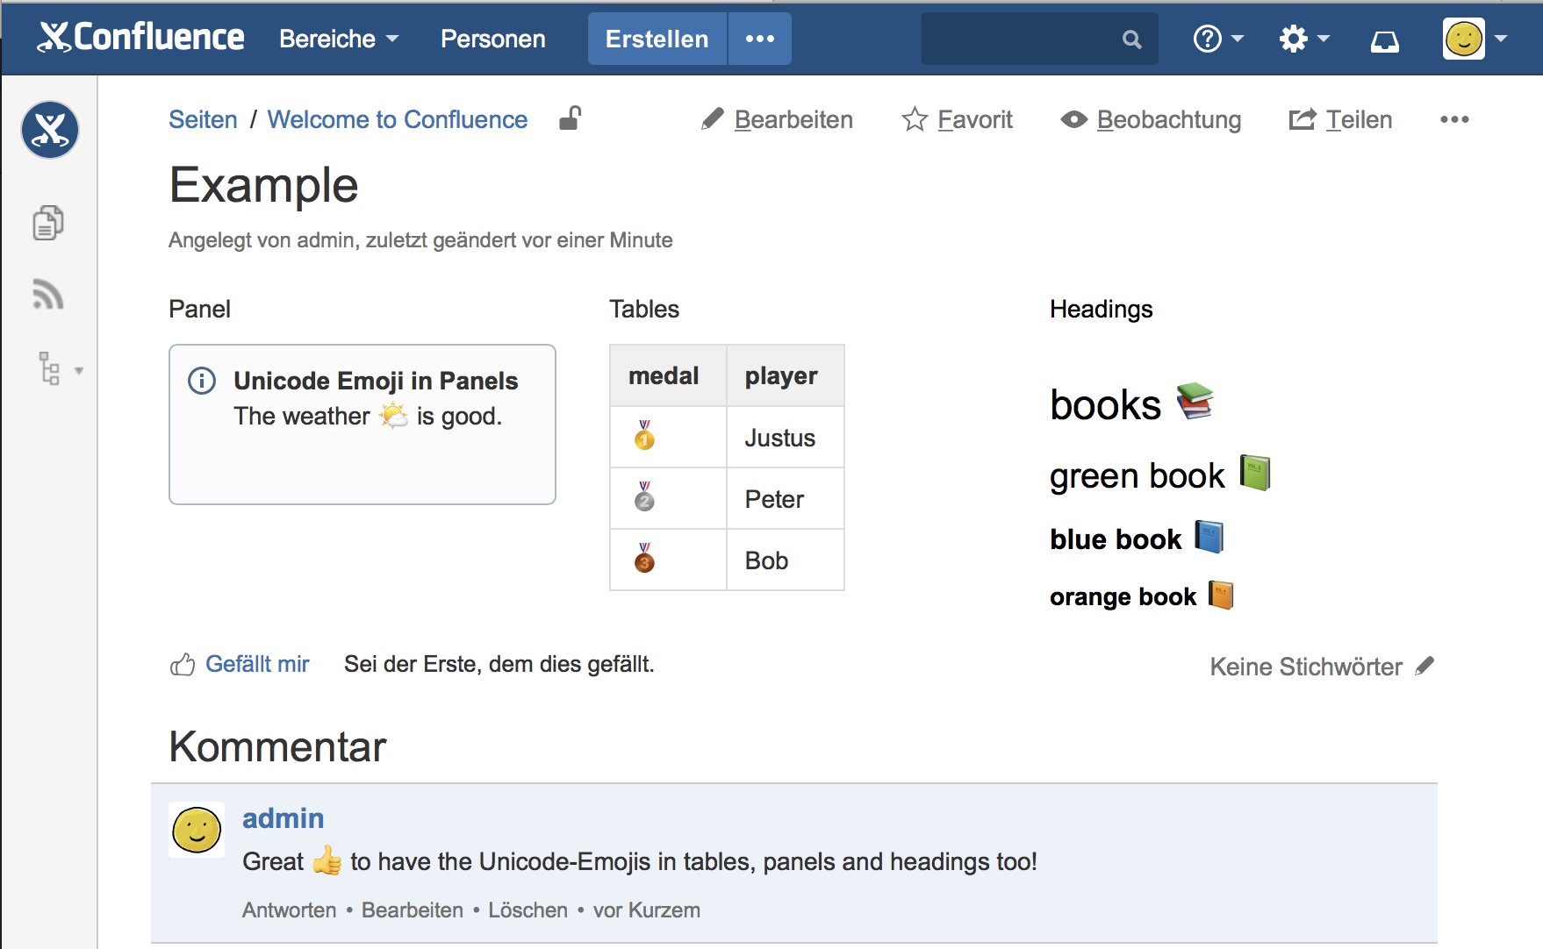Click the page tree icon in sidebar
Screen dimensions: 1543x949
50,369
